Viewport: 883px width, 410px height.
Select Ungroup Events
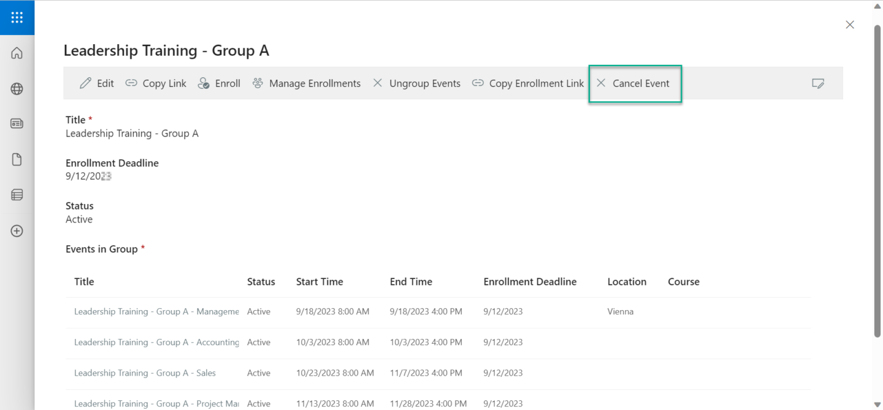point(416,83)
